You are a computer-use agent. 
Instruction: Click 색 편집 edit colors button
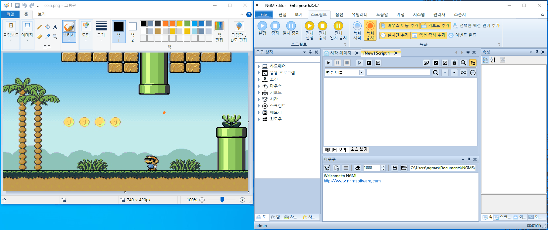pos(219,32)
